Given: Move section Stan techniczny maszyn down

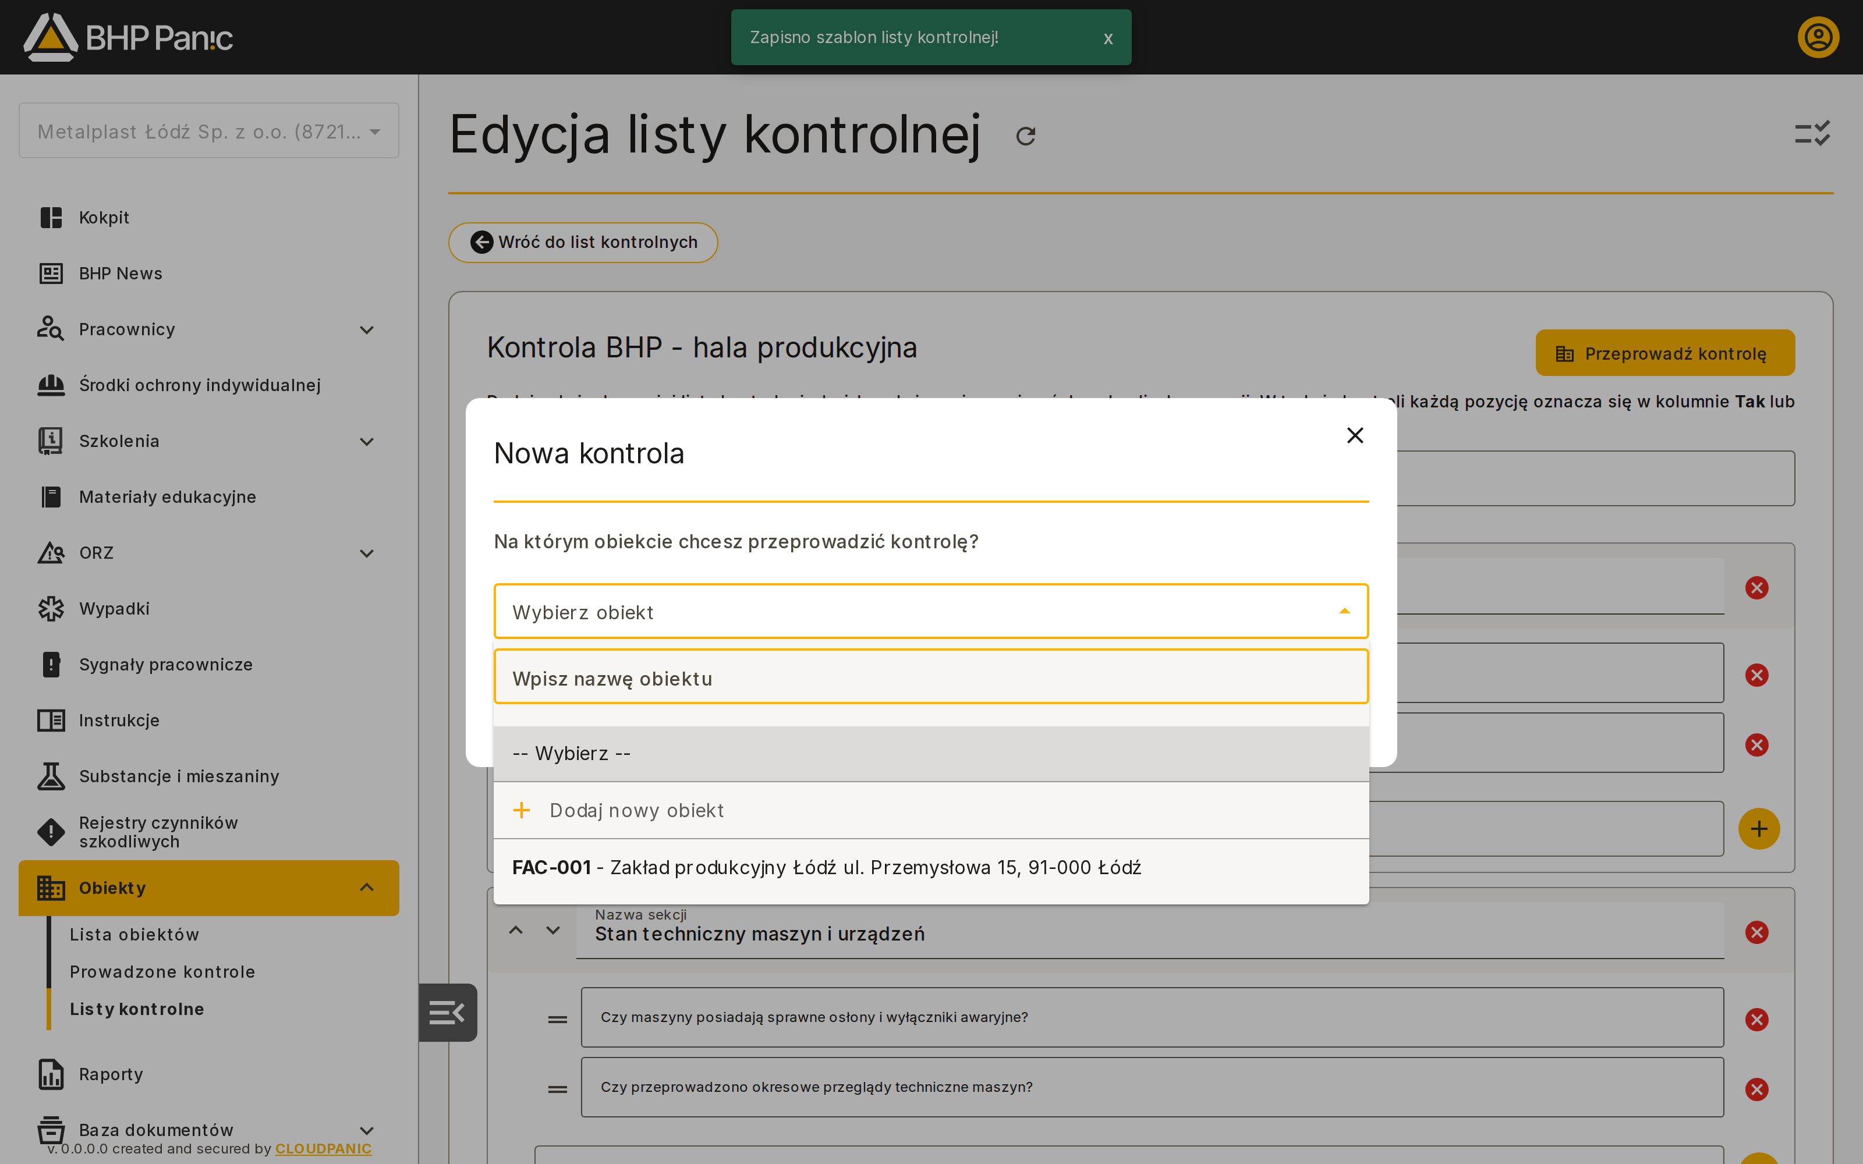Looking at the screenshot, I should [552, 931].
